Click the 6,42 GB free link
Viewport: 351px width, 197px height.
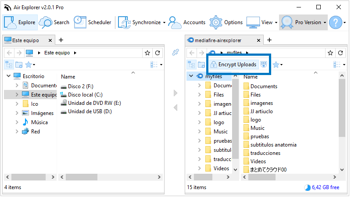coord(326,187)
